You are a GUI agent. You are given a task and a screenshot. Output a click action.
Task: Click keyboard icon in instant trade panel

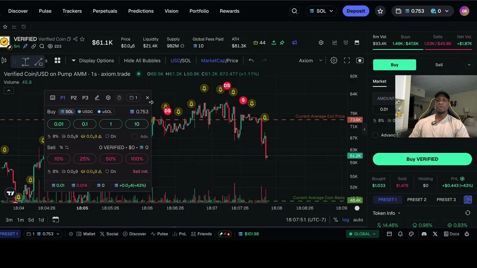click(53, 98)
